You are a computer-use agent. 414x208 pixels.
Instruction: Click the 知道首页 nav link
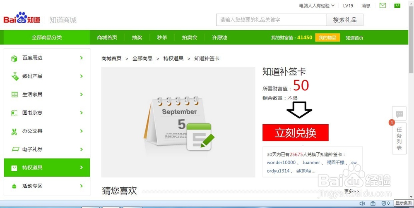pyautogui.click(x=355, y=38)
